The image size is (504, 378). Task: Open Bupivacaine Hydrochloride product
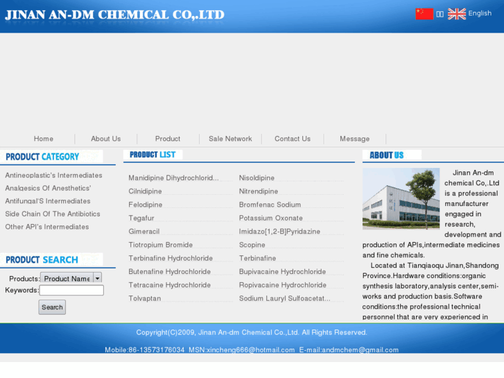click(x=282, y=272)
